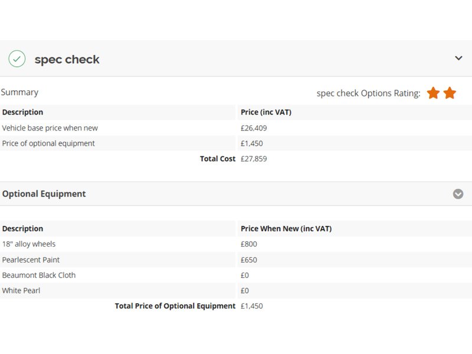Click the first orange rating star
Image resolution: width=472 pixels, height=354 pixels.
click(x=433, y=93)
